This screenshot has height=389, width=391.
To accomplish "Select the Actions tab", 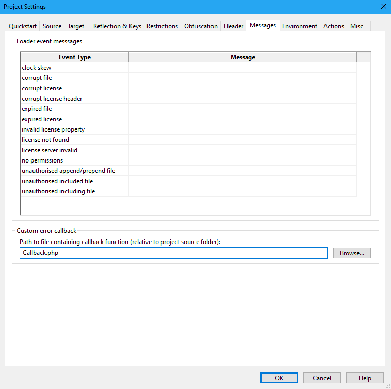I will (x=333, y=26).
